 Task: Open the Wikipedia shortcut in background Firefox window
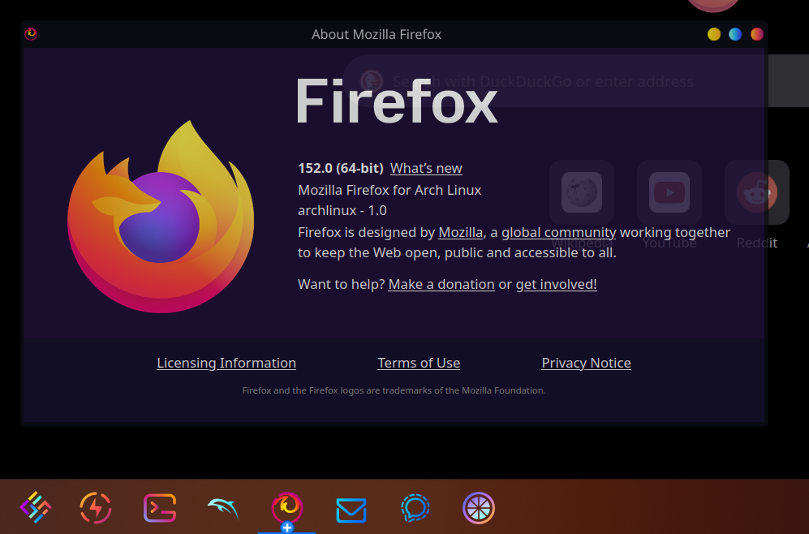click(x=582, y=192)
